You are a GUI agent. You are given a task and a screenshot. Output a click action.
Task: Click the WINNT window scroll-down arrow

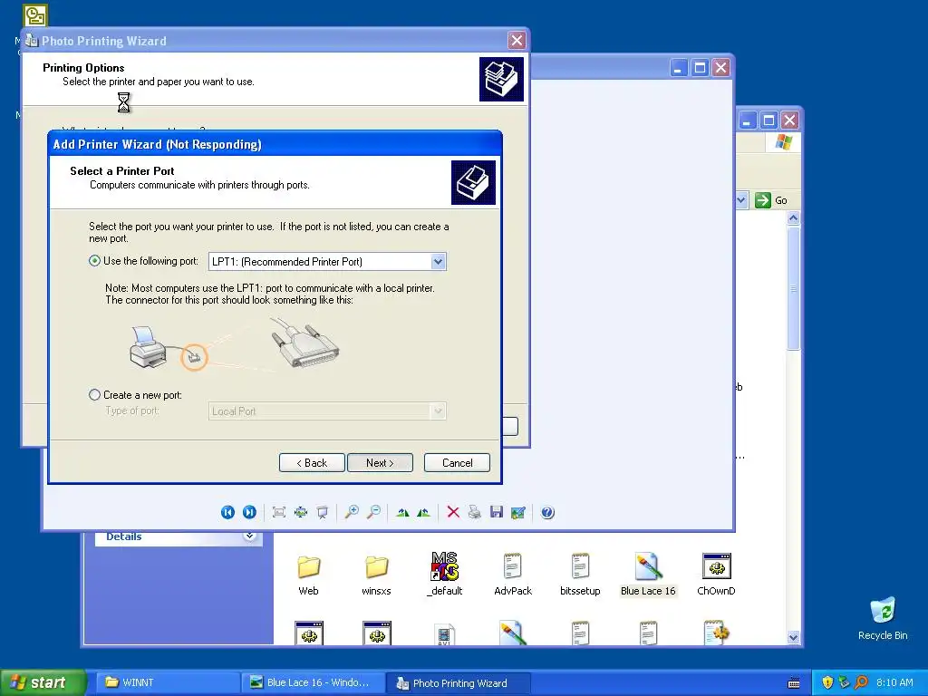coord(794,637)
